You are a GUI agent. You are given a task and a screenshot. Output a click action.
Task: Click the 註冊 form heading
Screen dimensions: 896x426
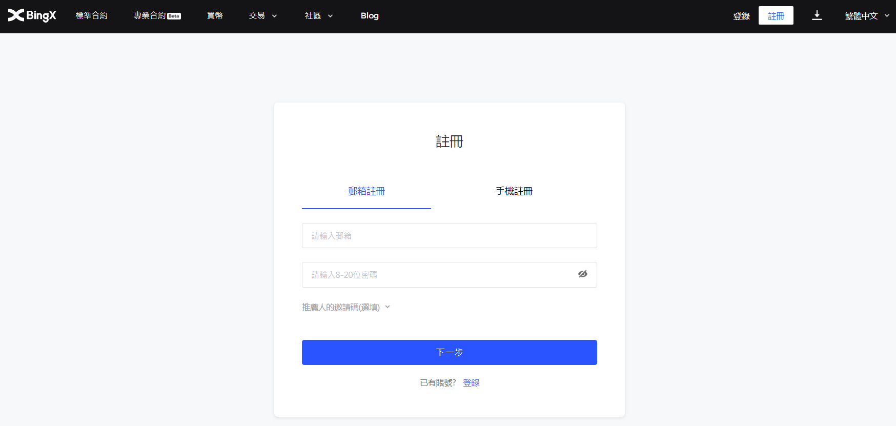click(450, 141)
